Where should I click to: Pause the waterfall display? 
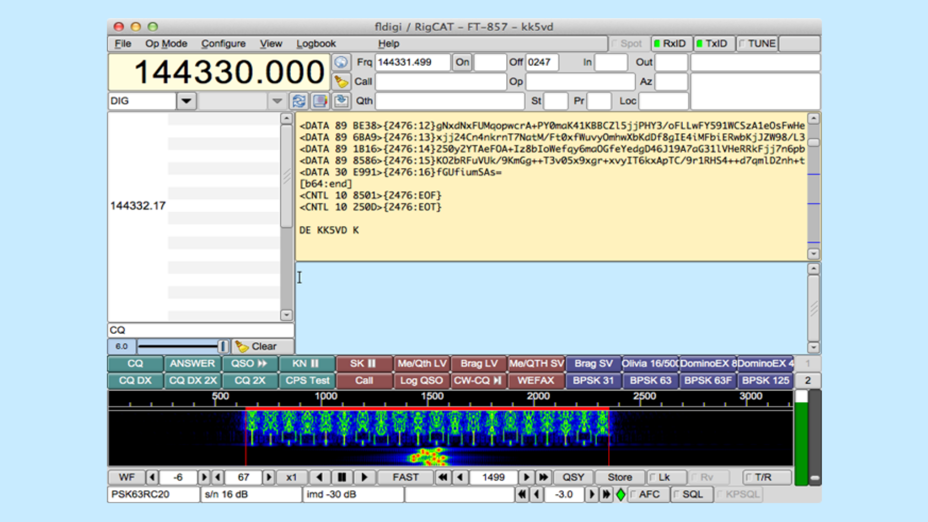[342, 478]
